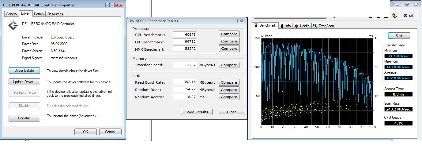Save Results in HWiNFO32 benchmark window
The width and height of the screenshot is (422, 156).
pos(197,112)
